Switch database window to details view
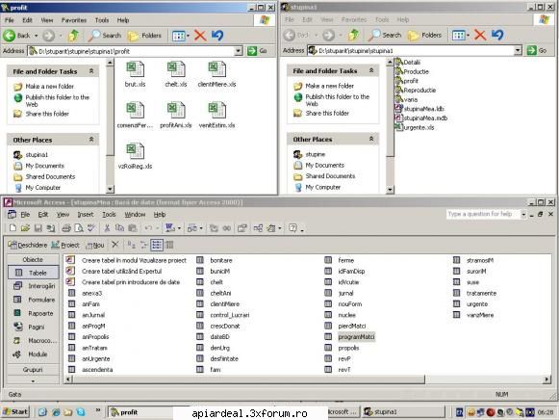559x420 pixels. point(169,245)
